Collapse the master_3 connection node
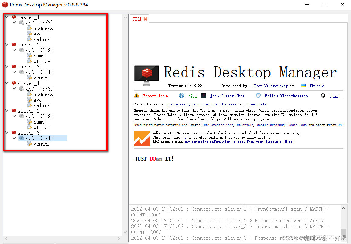Image resolution: width=351 pixels, height=244 pixels. [x=7, y=66]
